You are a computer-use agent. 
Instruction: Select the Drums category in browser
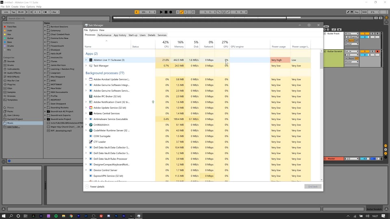coord(10,65)
